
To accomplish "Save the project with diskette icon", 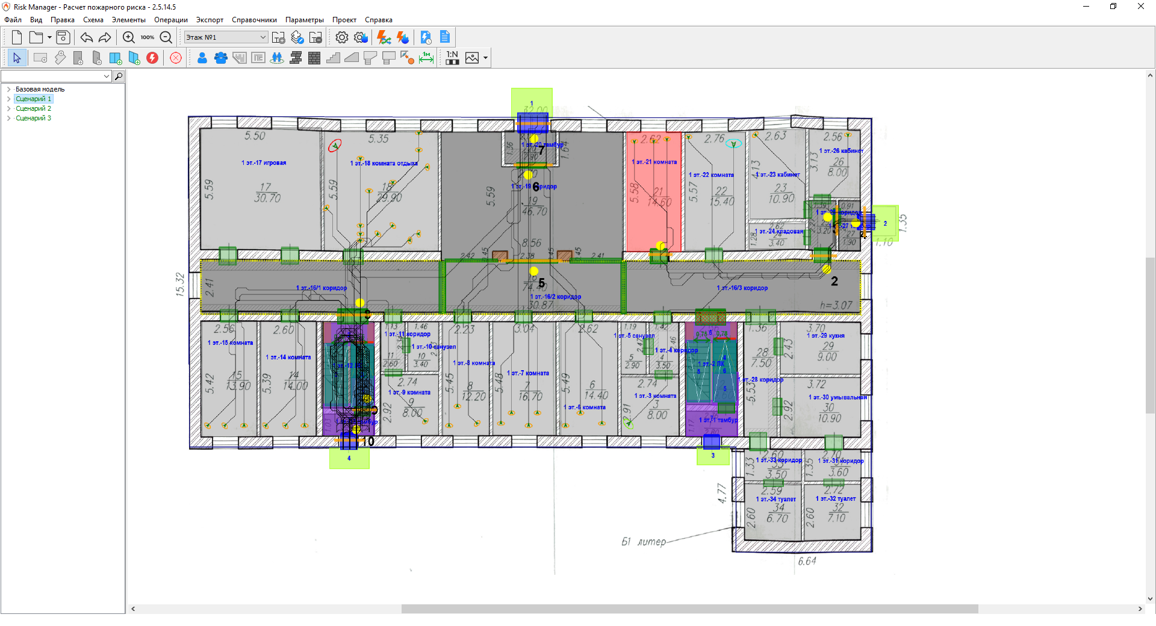I will (x=63, y=37).
